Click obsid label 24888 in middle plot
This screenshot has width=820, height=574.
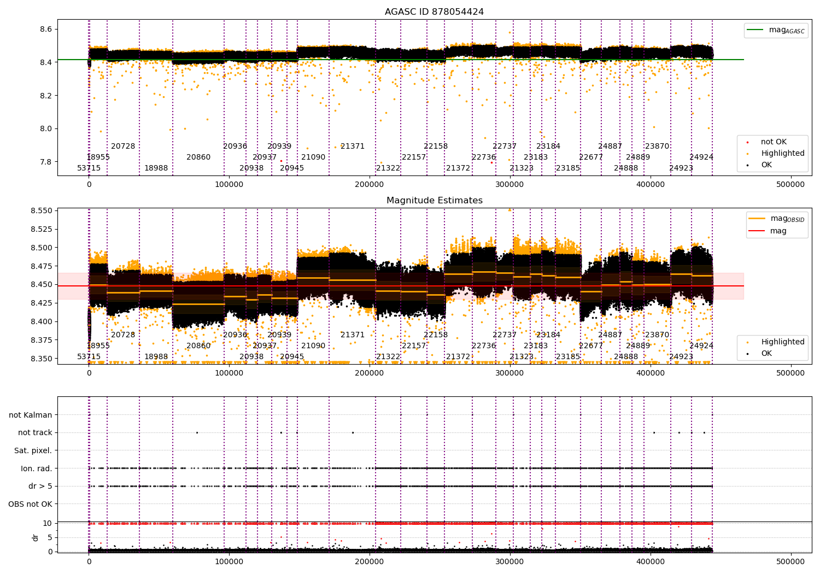pos(626,357)
